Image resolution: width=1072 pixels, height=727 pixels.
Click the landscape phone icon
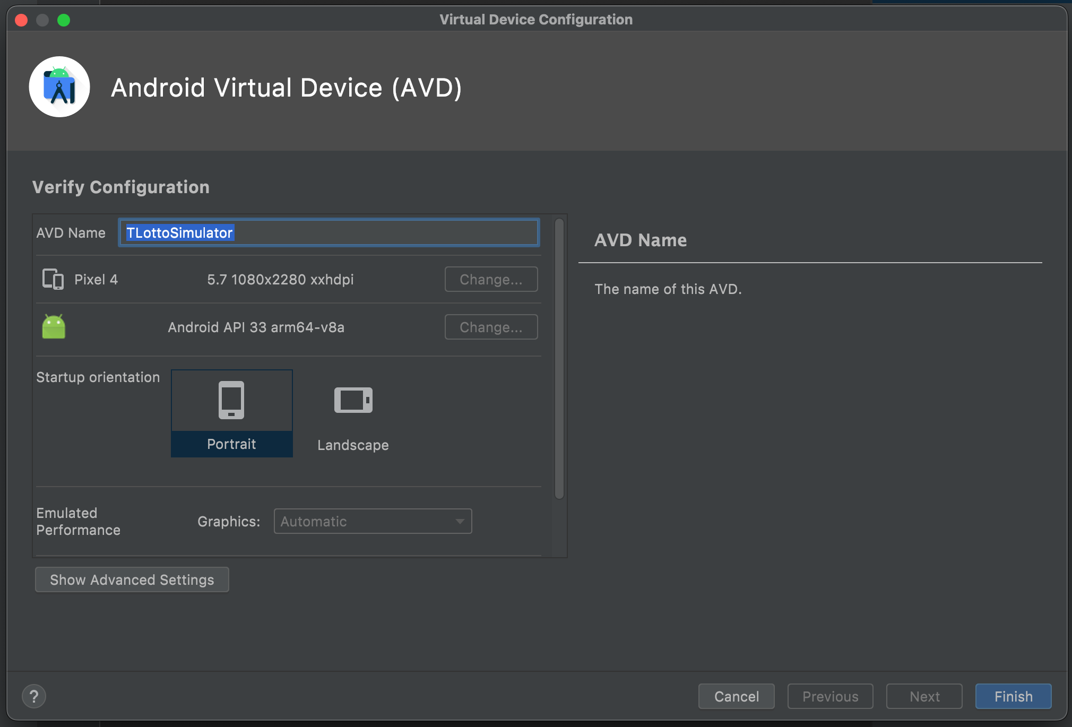click(x=353, y=400)
